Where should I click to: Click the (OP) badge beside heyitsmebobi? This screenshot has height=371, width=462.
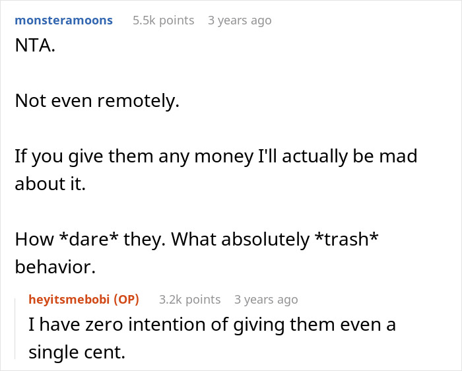point(126,300)
